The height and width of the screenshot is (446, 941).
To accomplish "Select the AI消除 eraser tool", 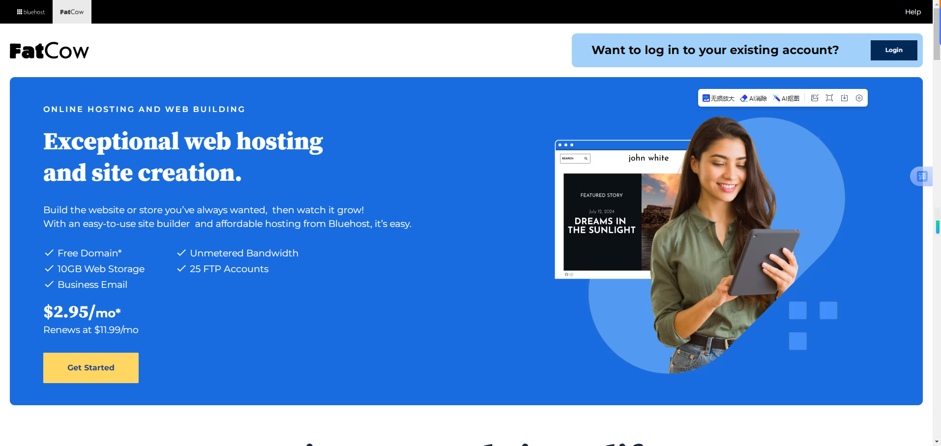I will (x=754, y=98).
